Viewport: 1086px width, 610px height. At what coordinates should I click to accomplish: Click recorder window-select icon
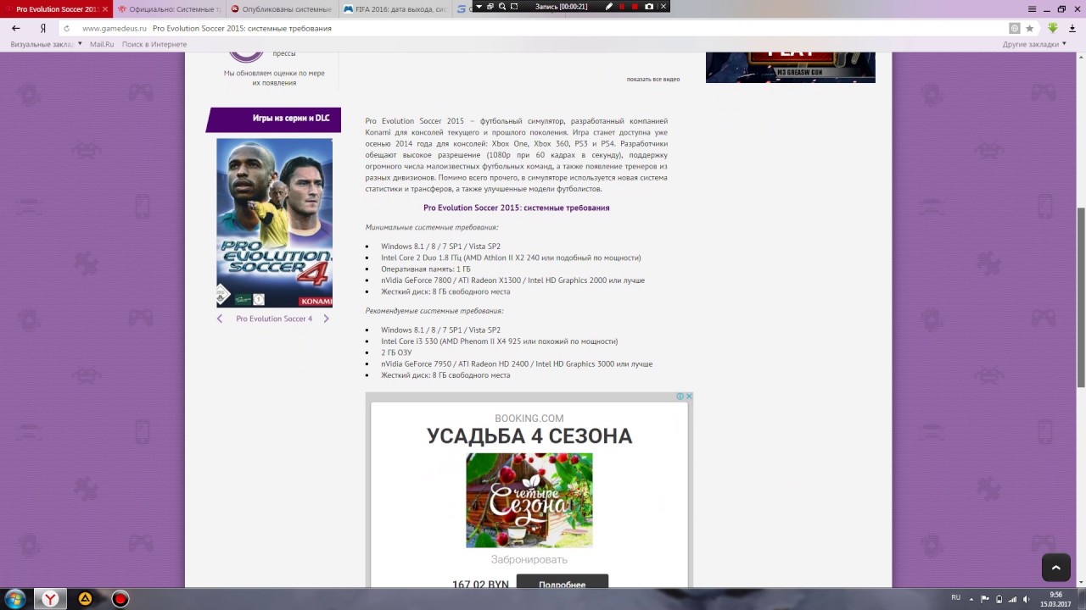click(x=490, y=6)
